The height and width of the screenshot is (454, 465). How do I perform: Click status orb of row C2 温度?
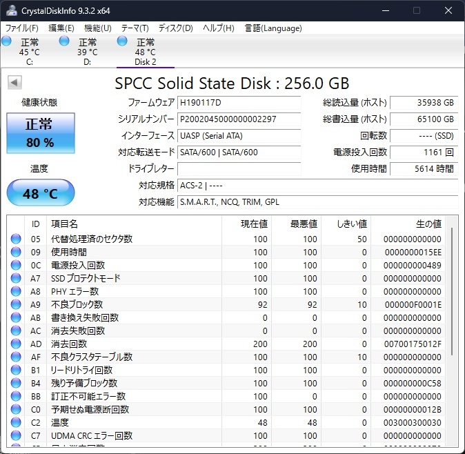coord(16,422)
